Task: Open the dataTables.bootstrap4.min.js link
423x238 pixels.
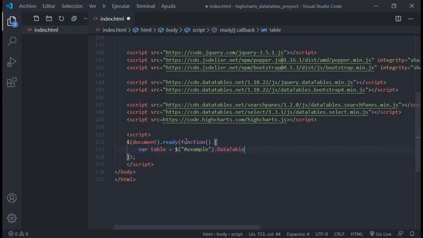Action: point(265,90)
